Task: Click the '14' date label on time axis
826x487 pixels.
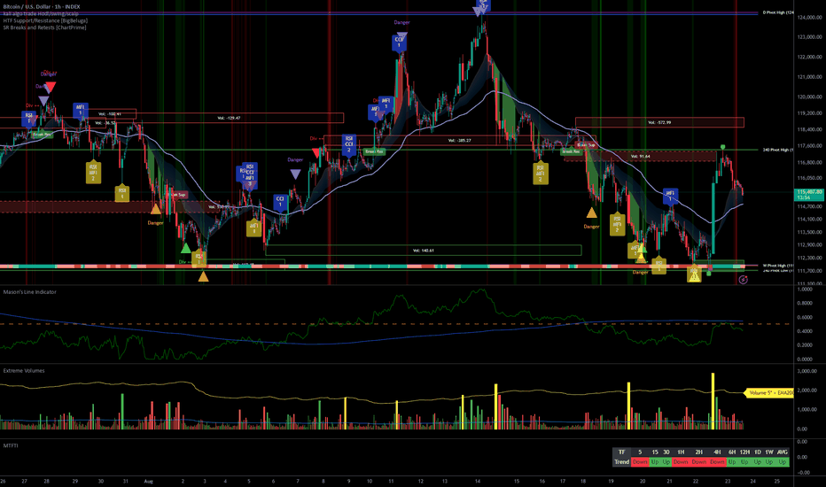Action: tap(478, 481)
